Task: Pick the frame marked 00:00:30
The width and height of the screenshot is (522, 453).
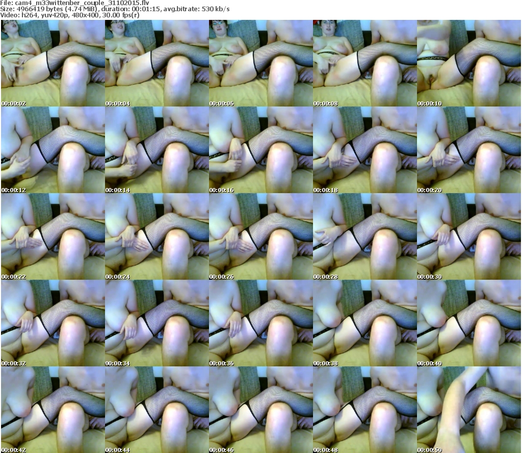Action: coord(469,236)
